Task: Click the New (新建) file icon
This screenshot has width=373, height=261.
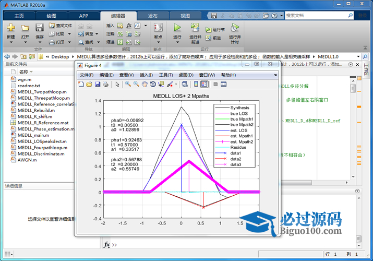Action: pyautogui.click(x=11, y=28)
